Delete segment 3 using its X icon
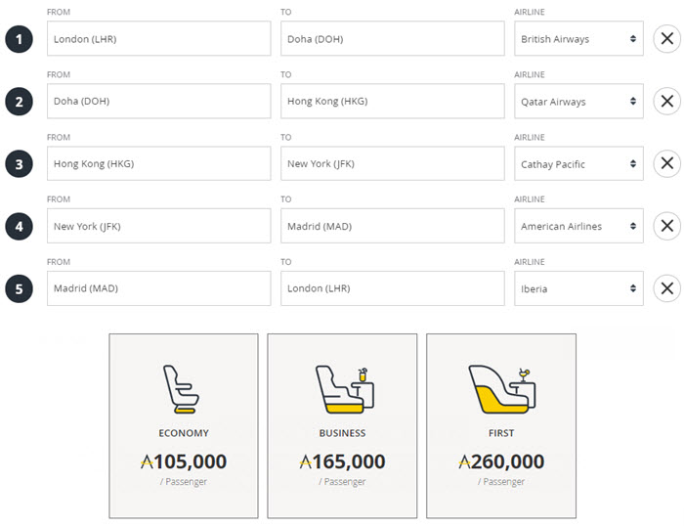Screen dimensions: 684x526 tap(666, 163)
